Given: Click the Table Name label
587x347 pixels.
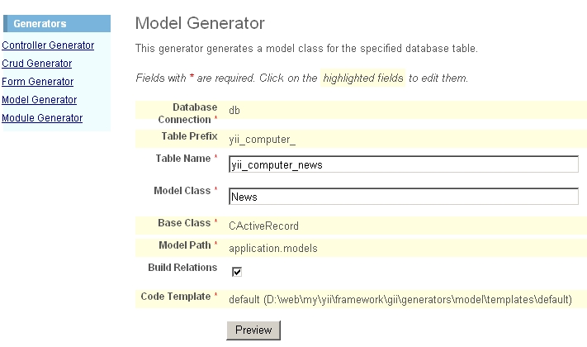Looking at the screenshot, I should (183, 158).
